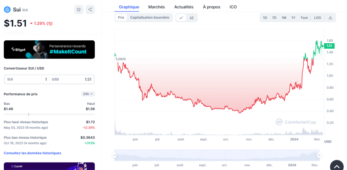Viewport: 347px width, 170px height.
Task: Click the SUI amount input field
Action: [x=26, y=79]
